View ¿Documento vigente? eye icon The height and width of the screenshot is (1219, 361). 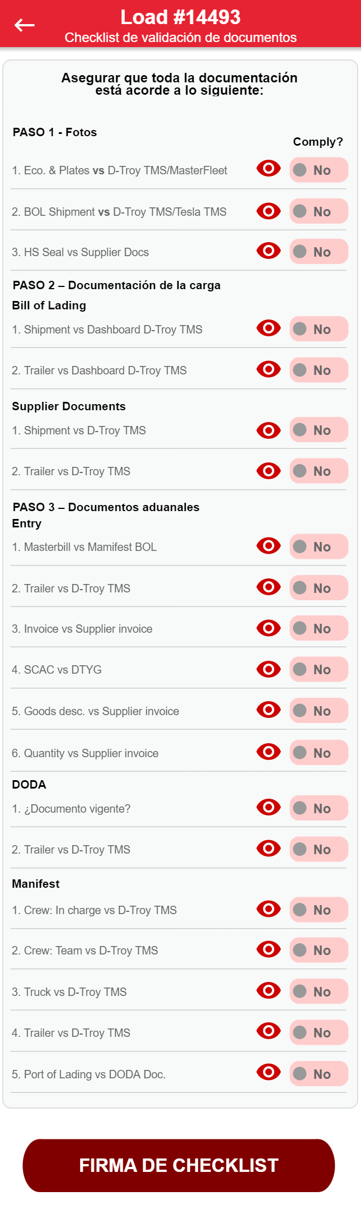pyautogui.click(x=268, y=807)
